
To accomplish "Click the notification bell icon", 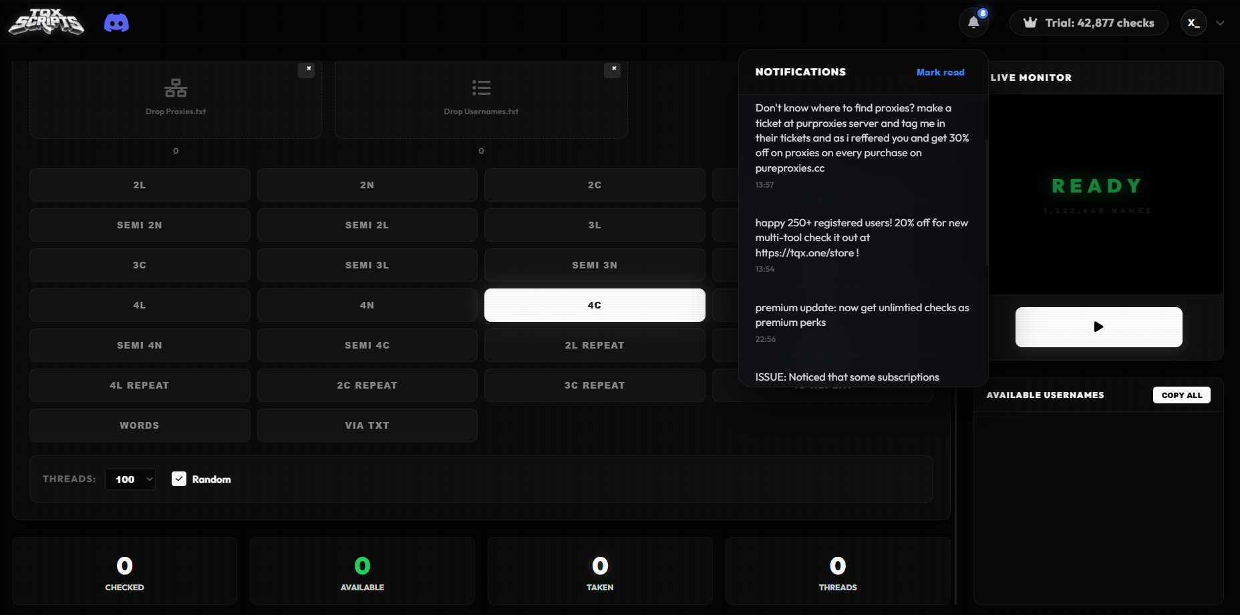I will pyautogui.click(x=974, y=23).
